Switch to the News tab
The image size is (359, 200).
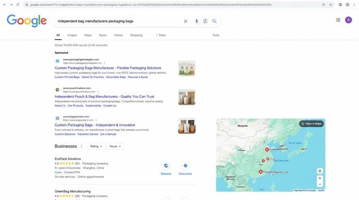pos(103,35)
